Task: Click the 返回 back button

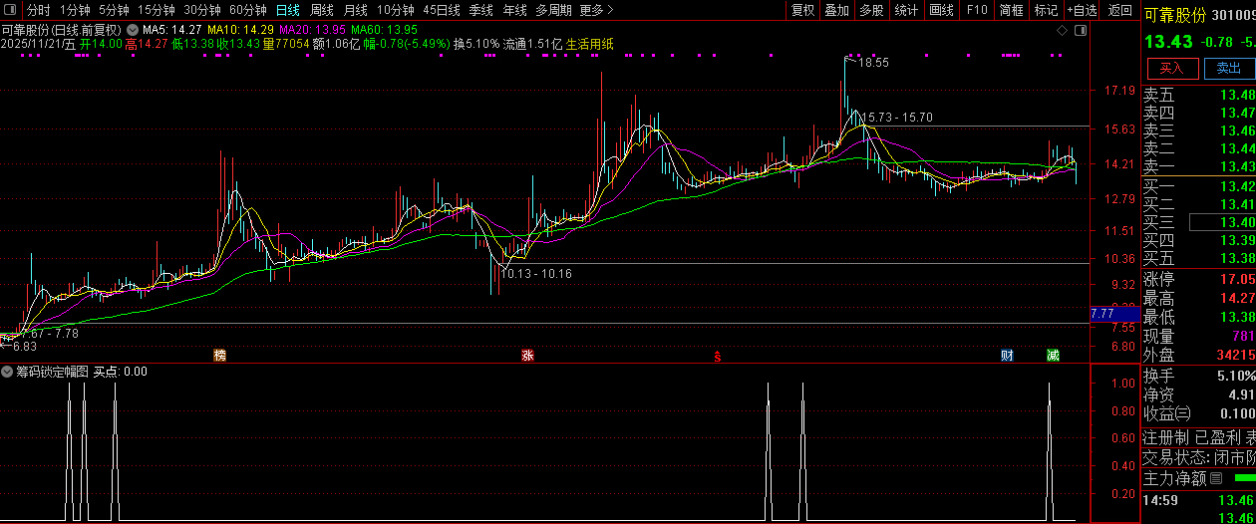Action: (1120, 10)
